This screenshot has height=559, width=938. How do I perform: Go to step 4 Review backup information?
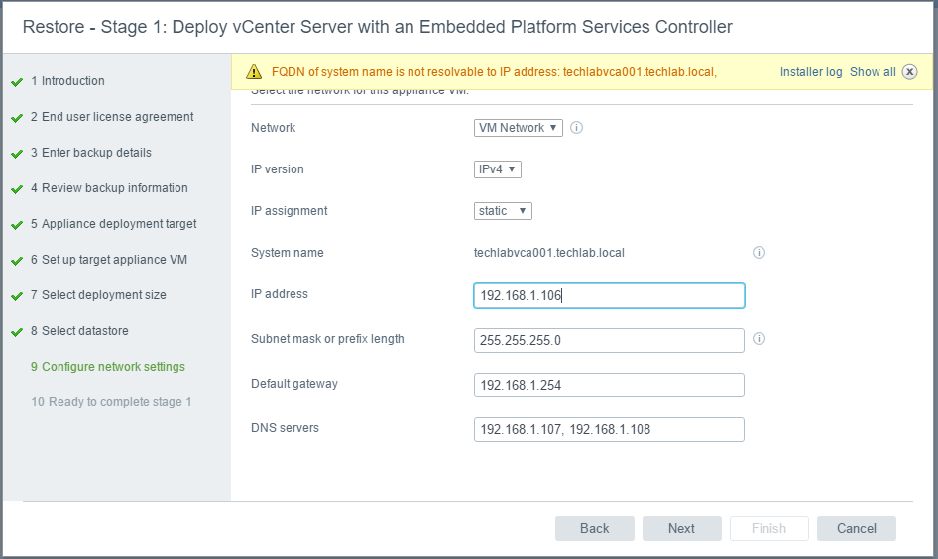(x=109, y=187)
